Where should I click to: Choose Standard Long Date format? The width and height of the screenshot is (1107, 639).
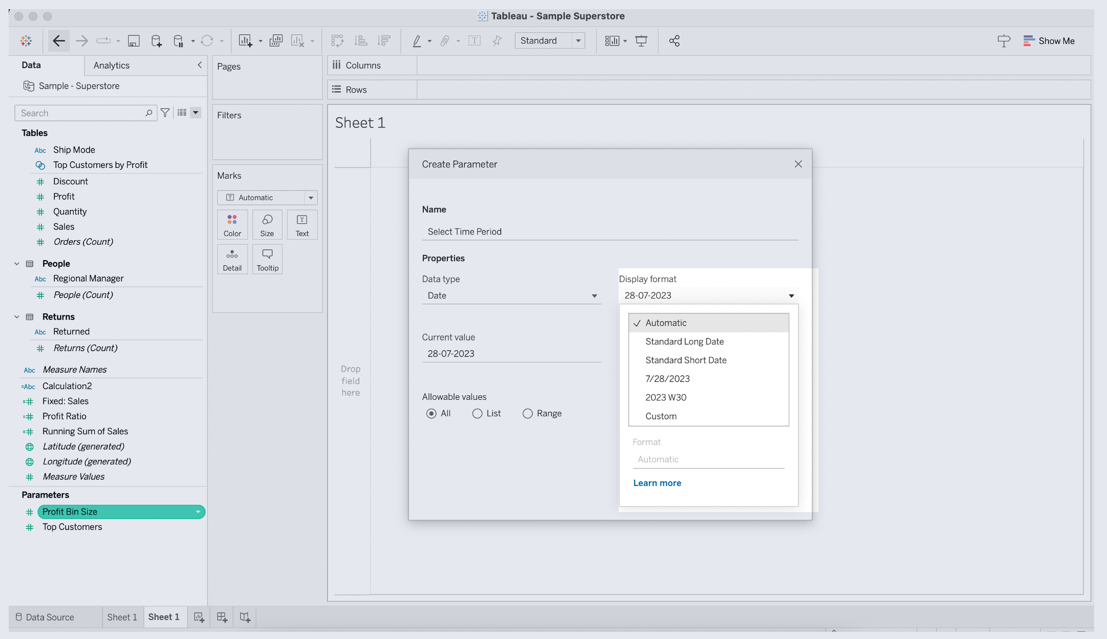point(708,342)
